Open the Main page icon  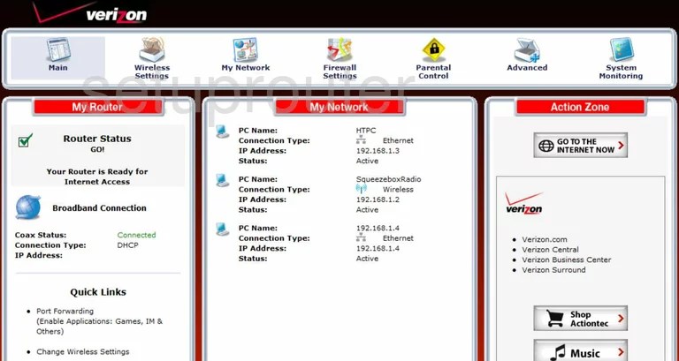point(58,49)
